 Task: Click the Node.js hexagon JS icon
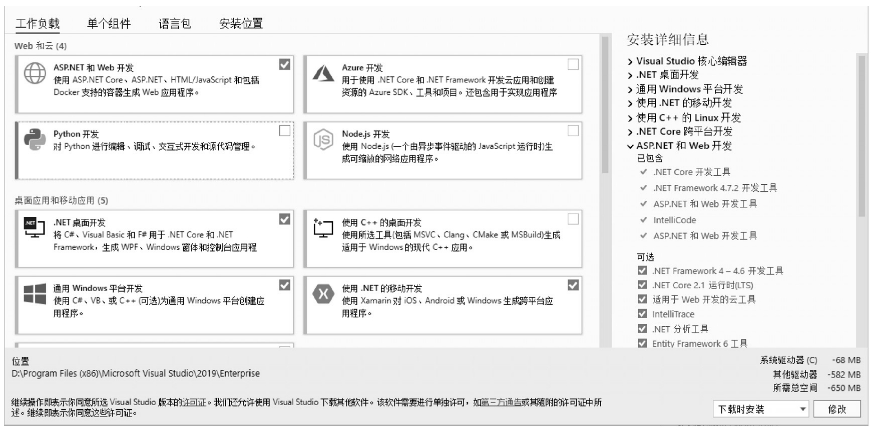pyautogui.click(x=323, y=140)
